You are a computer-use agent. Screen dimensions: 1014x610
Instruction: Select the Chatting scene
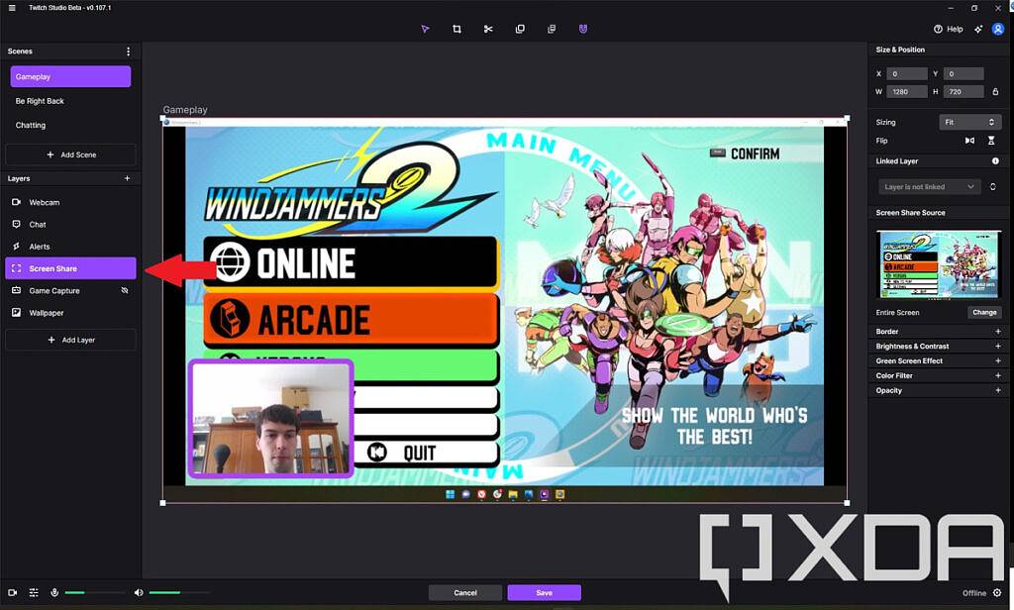pyautogui.click(x=70, y=125)
